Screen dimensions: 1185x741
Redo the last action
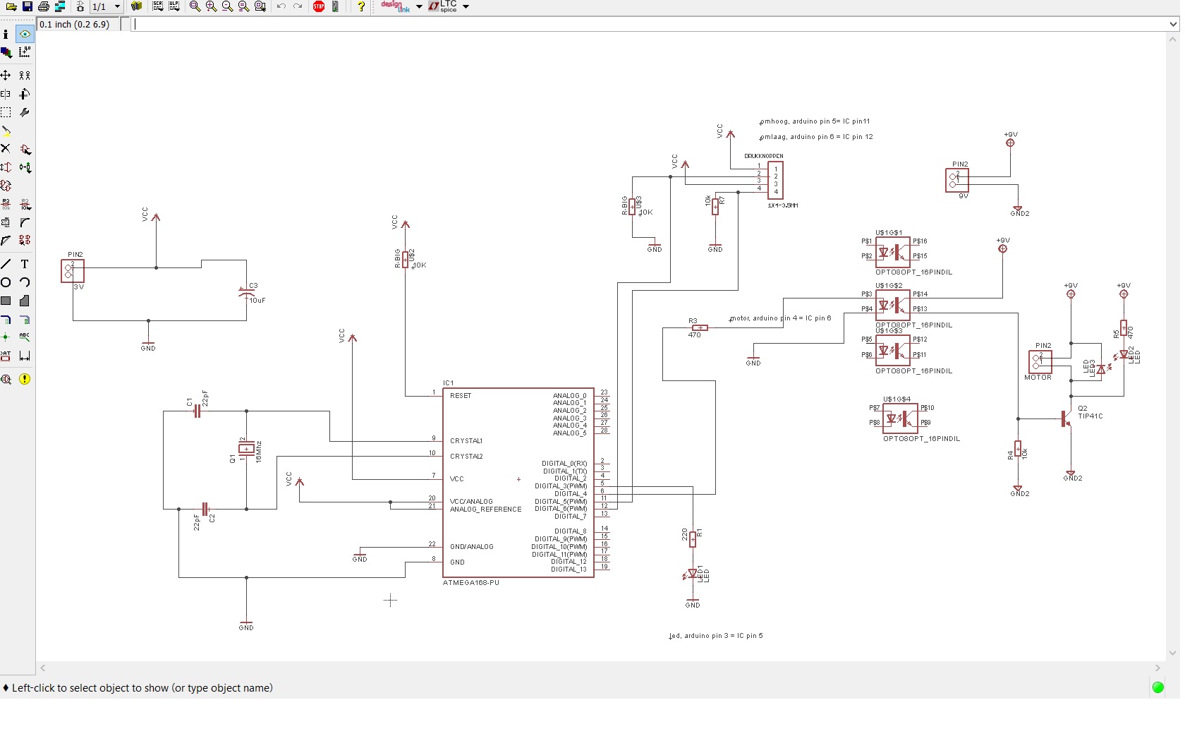coord(298,6)
